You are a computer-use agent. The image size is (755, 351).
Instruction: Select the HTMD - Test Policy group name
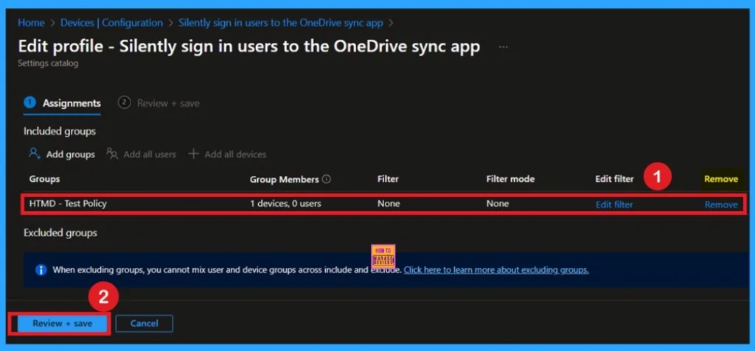point(68,203)
